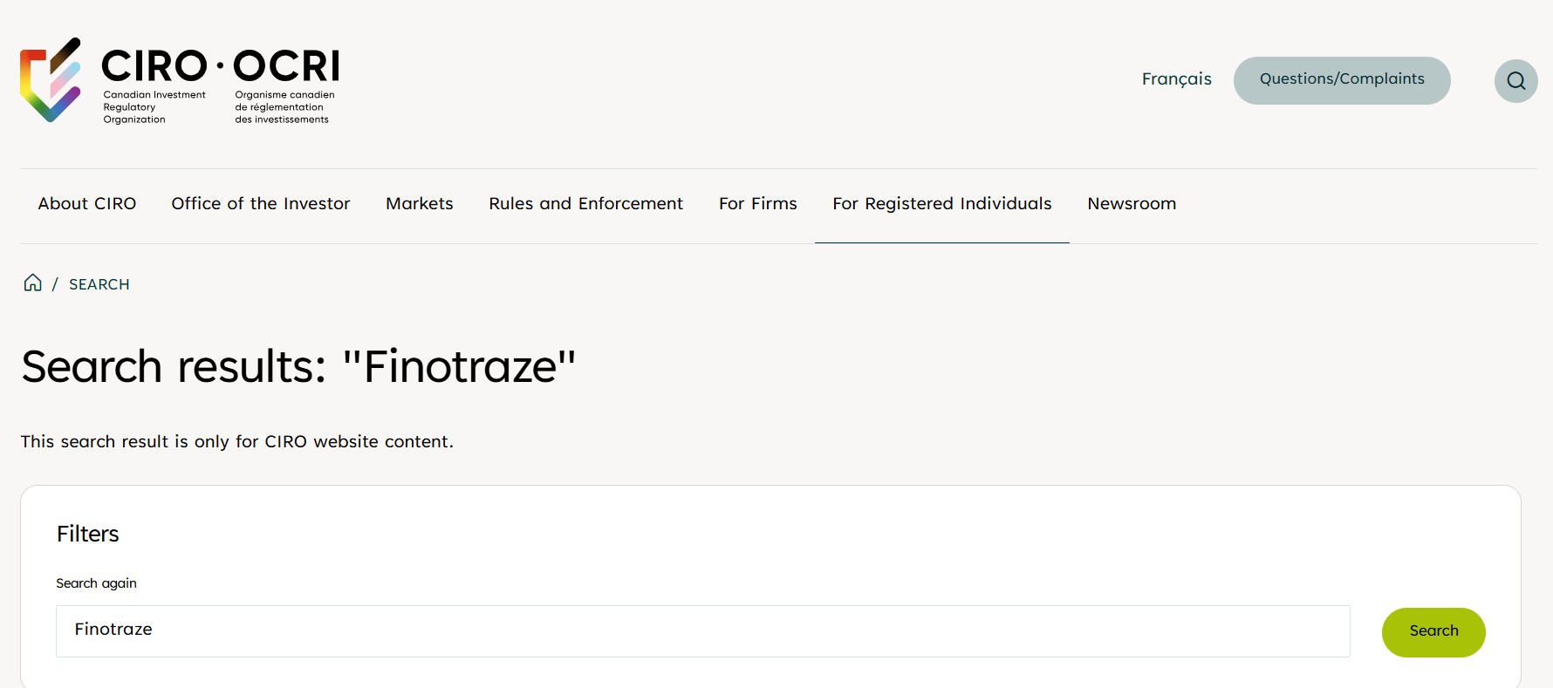
Task: Click the CIRO website content notice text
Action: (237, 441)
